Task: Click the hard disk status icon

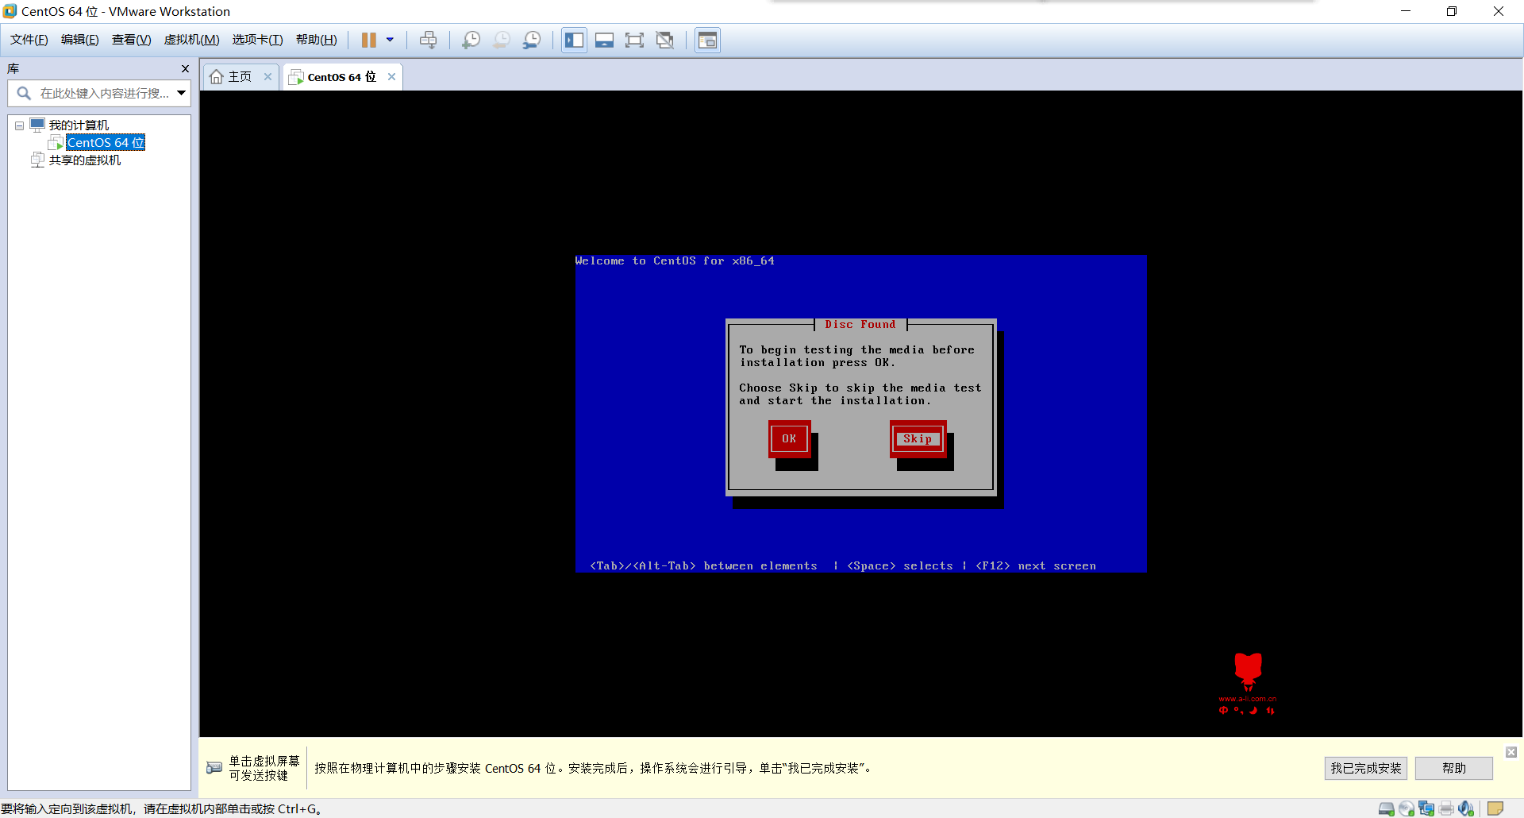Action: click(x=1387, y=808)
